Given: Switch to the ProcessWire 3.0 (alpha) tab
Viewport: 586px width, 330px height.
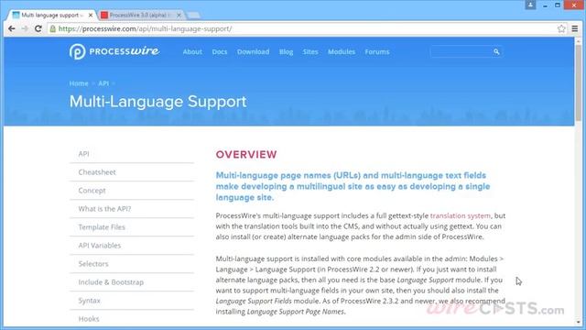Looking at the screenshot, I should click(140, 15).
